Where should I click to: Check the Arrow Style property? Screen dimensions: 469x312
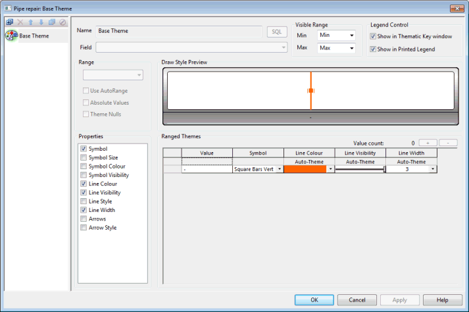click(84, 228)
